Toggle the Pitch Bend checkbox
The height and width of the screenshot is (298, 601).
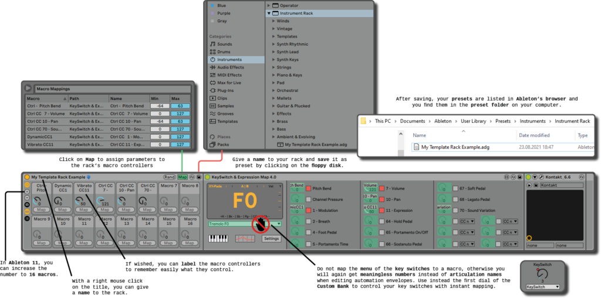pyautogui.click(x=308, y=189)
